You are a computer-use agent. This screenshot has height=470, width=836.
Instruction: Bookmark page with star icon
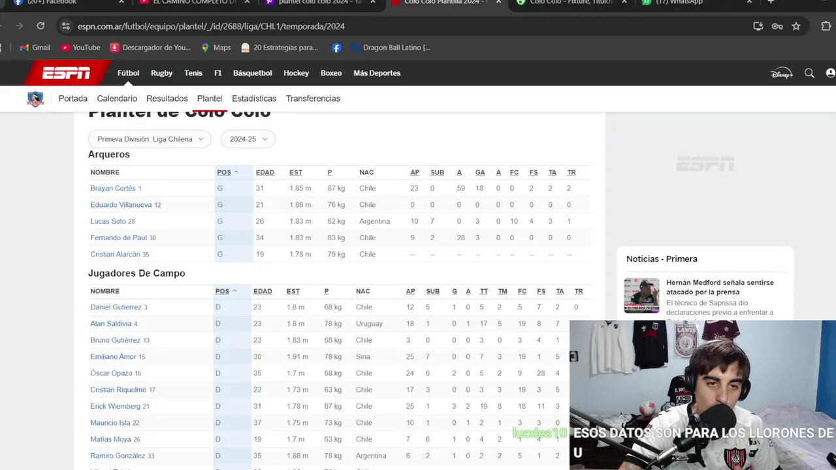tap(796, 26)
